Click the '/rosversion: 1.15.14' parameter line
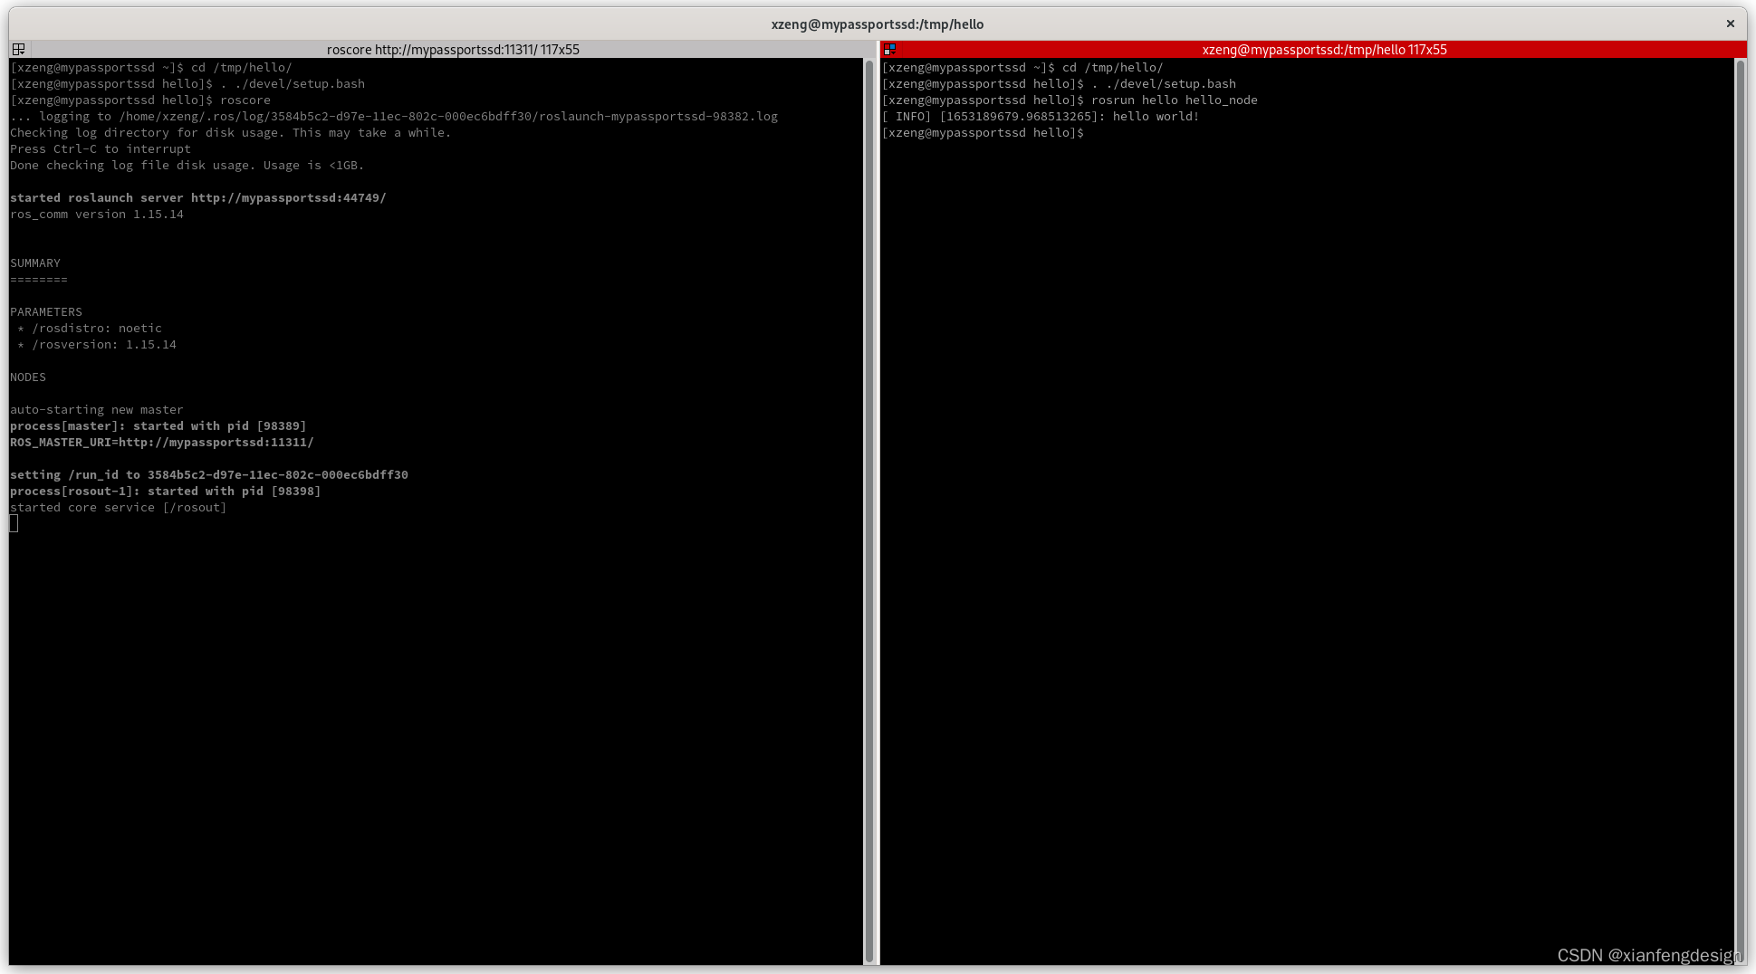1756x974 pixels. pos(97,345)
